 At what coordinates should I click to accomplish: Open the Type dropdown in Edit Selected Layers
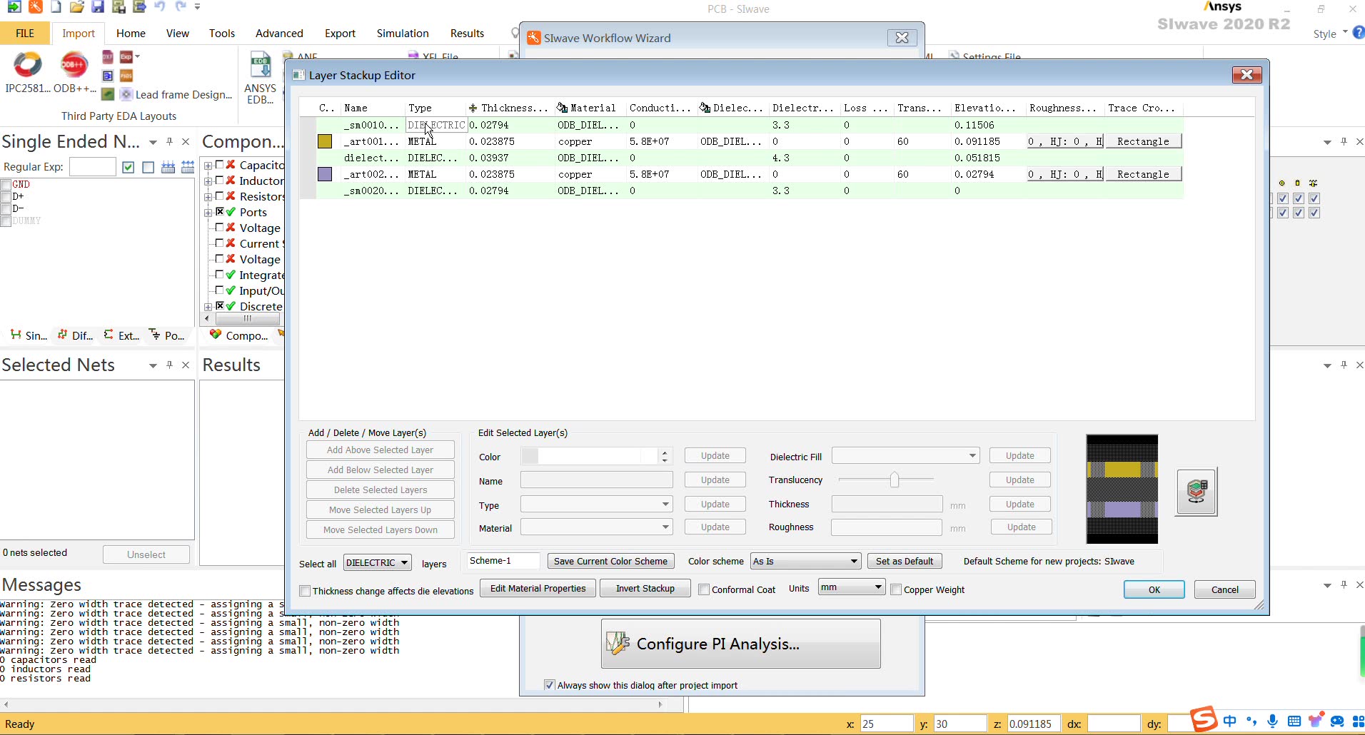(x=596, y=505)
